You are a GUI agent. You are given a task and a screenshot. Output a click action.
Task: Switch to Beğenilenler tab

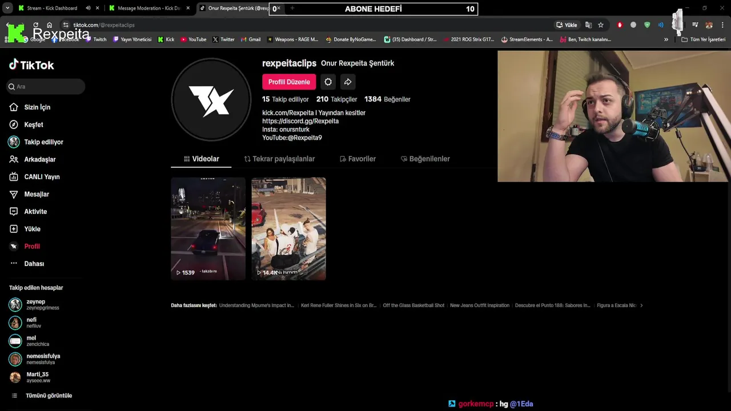(425, 159)
